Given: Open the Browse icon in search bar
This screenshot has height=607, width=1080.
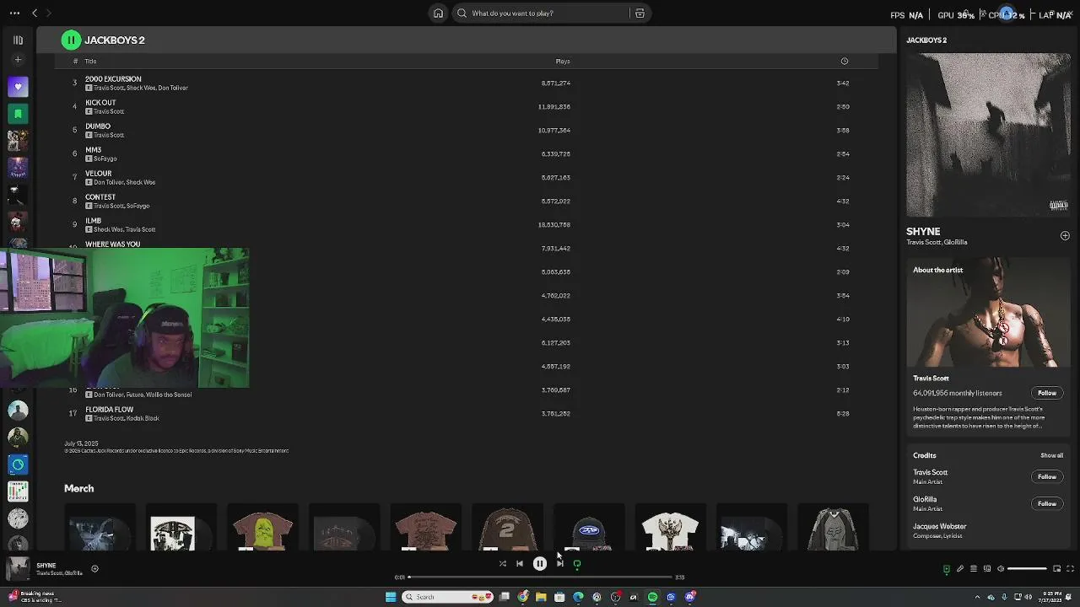Looking at the screenshot, I should coord(640,13).
